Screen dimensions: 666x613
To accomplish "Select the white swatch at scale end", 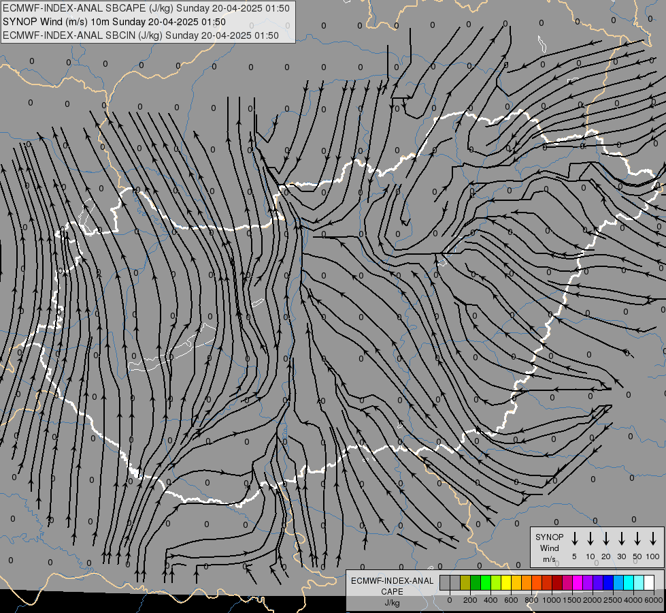I will coord(650,582).
